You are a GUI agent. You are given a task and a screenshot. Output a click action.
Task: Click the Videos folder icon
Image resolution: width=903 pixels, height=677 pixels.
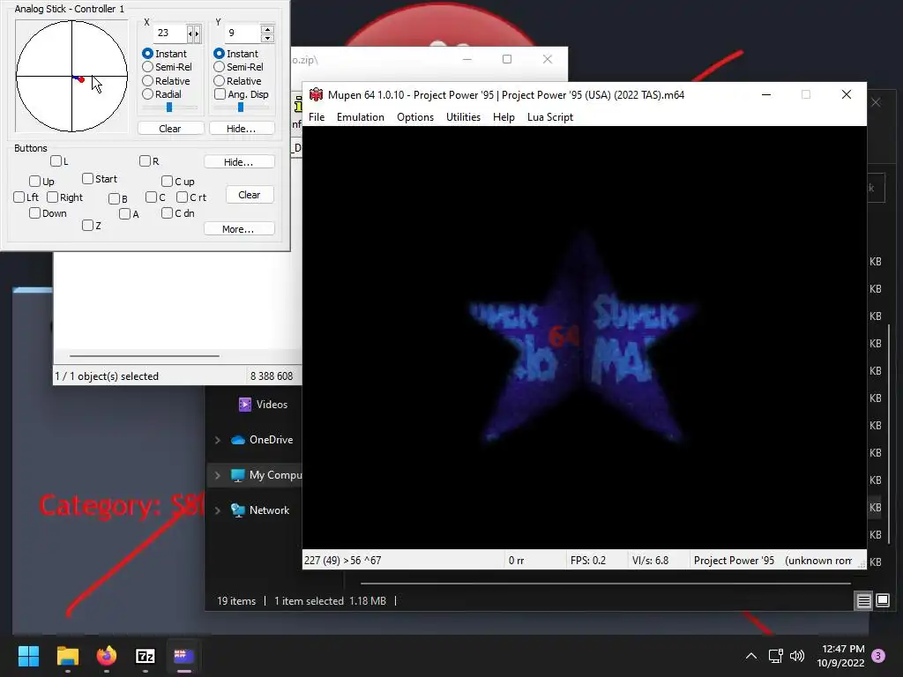[245, 404]
